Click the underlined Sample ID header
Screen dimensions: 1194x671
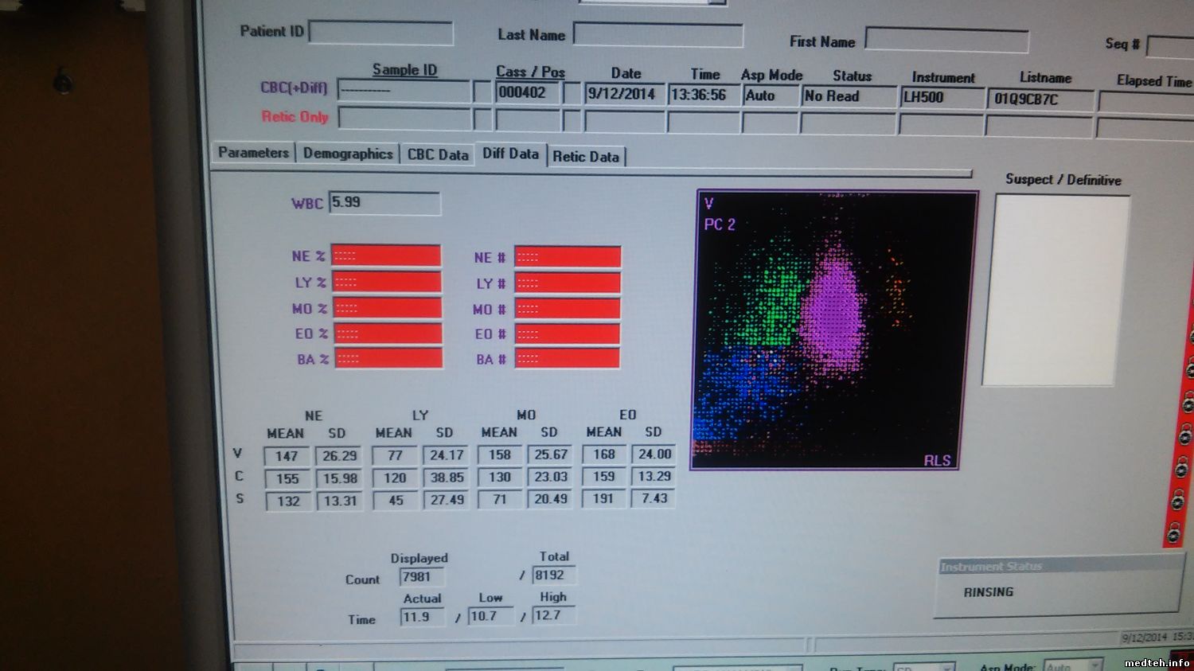pyautogui.click(x=404, y=70)
